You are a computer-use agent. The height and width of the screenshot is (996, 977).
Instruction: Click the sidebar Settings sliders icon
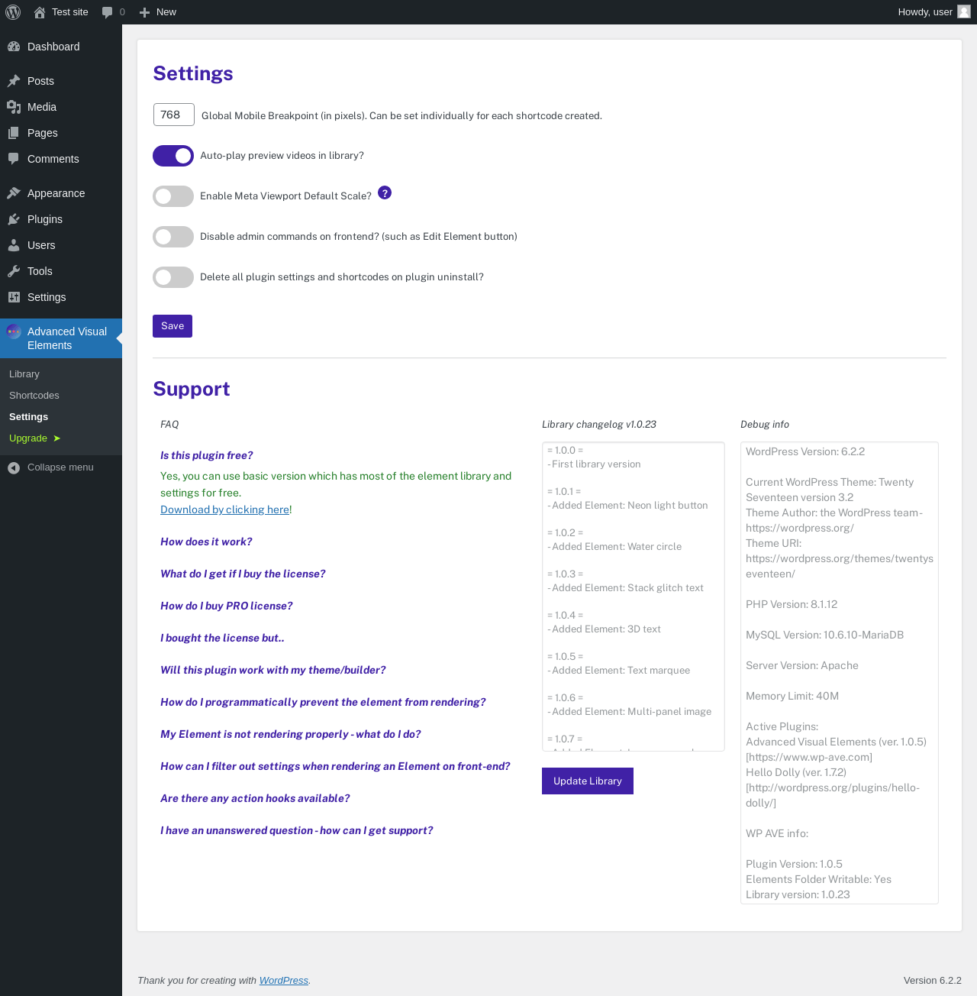point(14,297)
